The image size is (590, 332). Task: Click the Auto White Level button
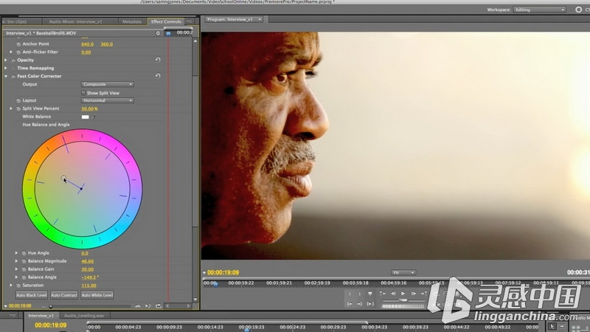point(97,295)
